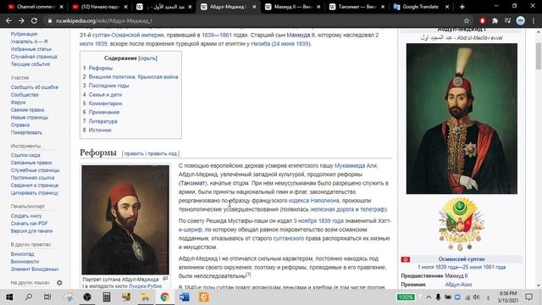Viewport: 542px width, 305px height.
Task: Open the 3 ноября 1839 года link
Action: (318, 220)
